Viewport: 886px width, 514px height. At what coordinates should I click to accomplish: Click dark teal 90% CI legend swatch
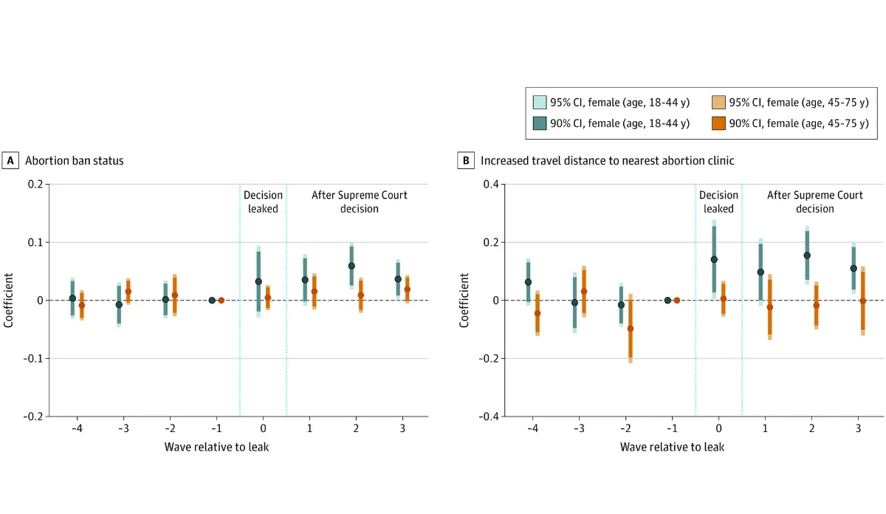[540, 123]
